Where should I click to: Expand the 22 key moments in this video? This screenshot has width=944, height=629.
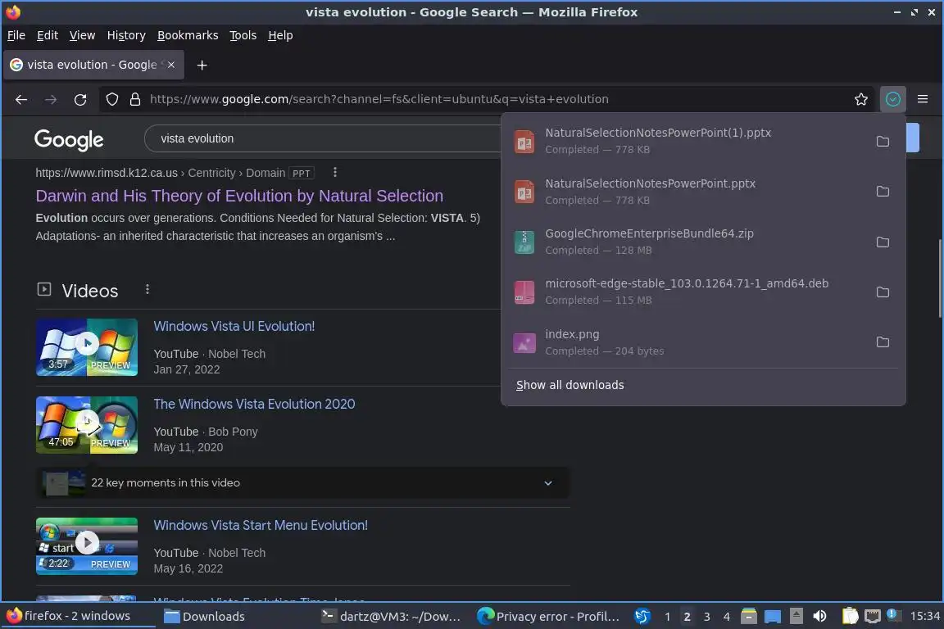(x=302, y=482)
